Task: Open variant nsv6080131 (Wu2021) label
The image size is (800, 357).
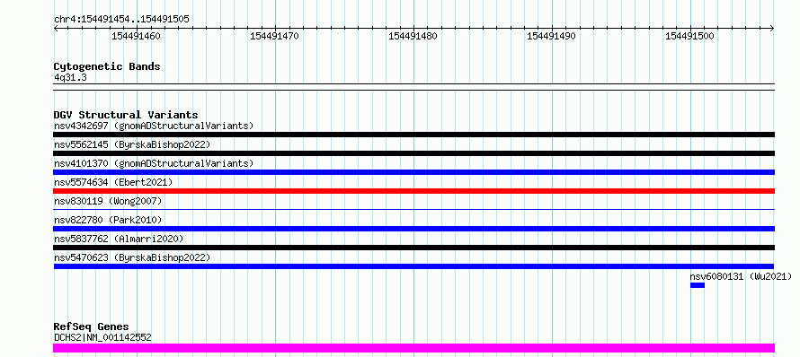Action: 741,276
